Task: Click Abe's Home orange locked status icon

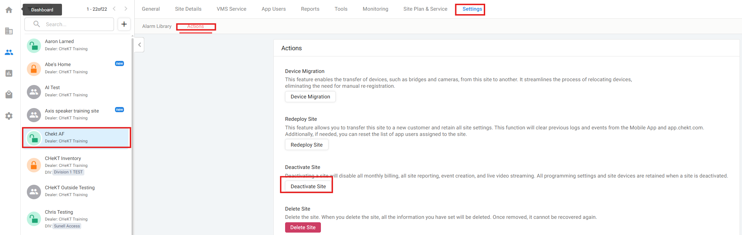Action: click(x=34, y=68)
